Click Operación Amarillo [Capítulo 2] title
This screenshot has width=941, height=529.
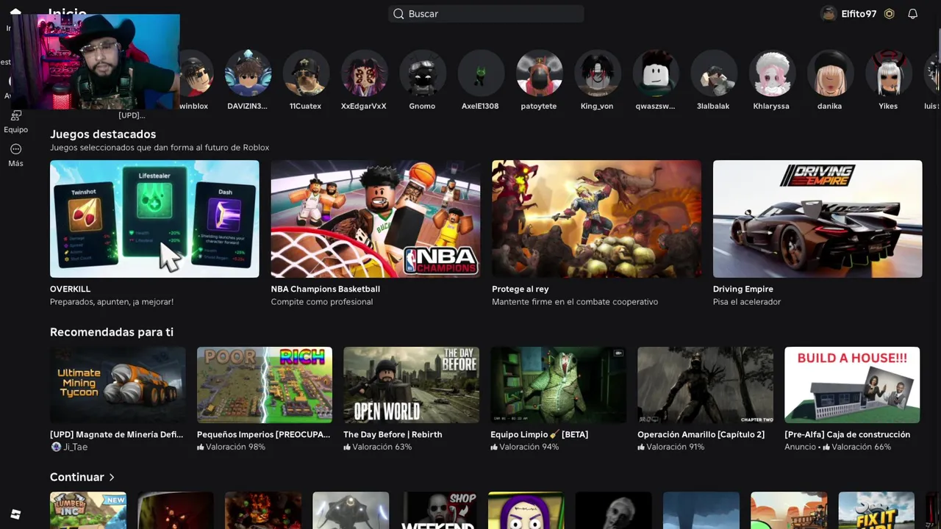click(x=701, y=434)
